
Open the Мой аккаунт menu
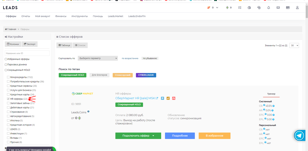43,16
